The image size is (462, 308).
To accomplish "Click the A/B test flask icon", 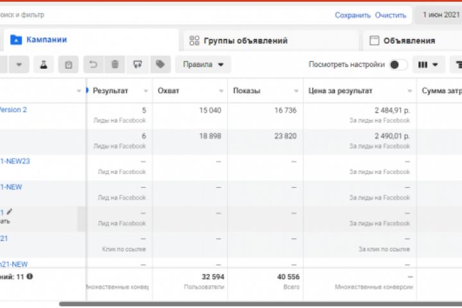I will tap(44, 65).
